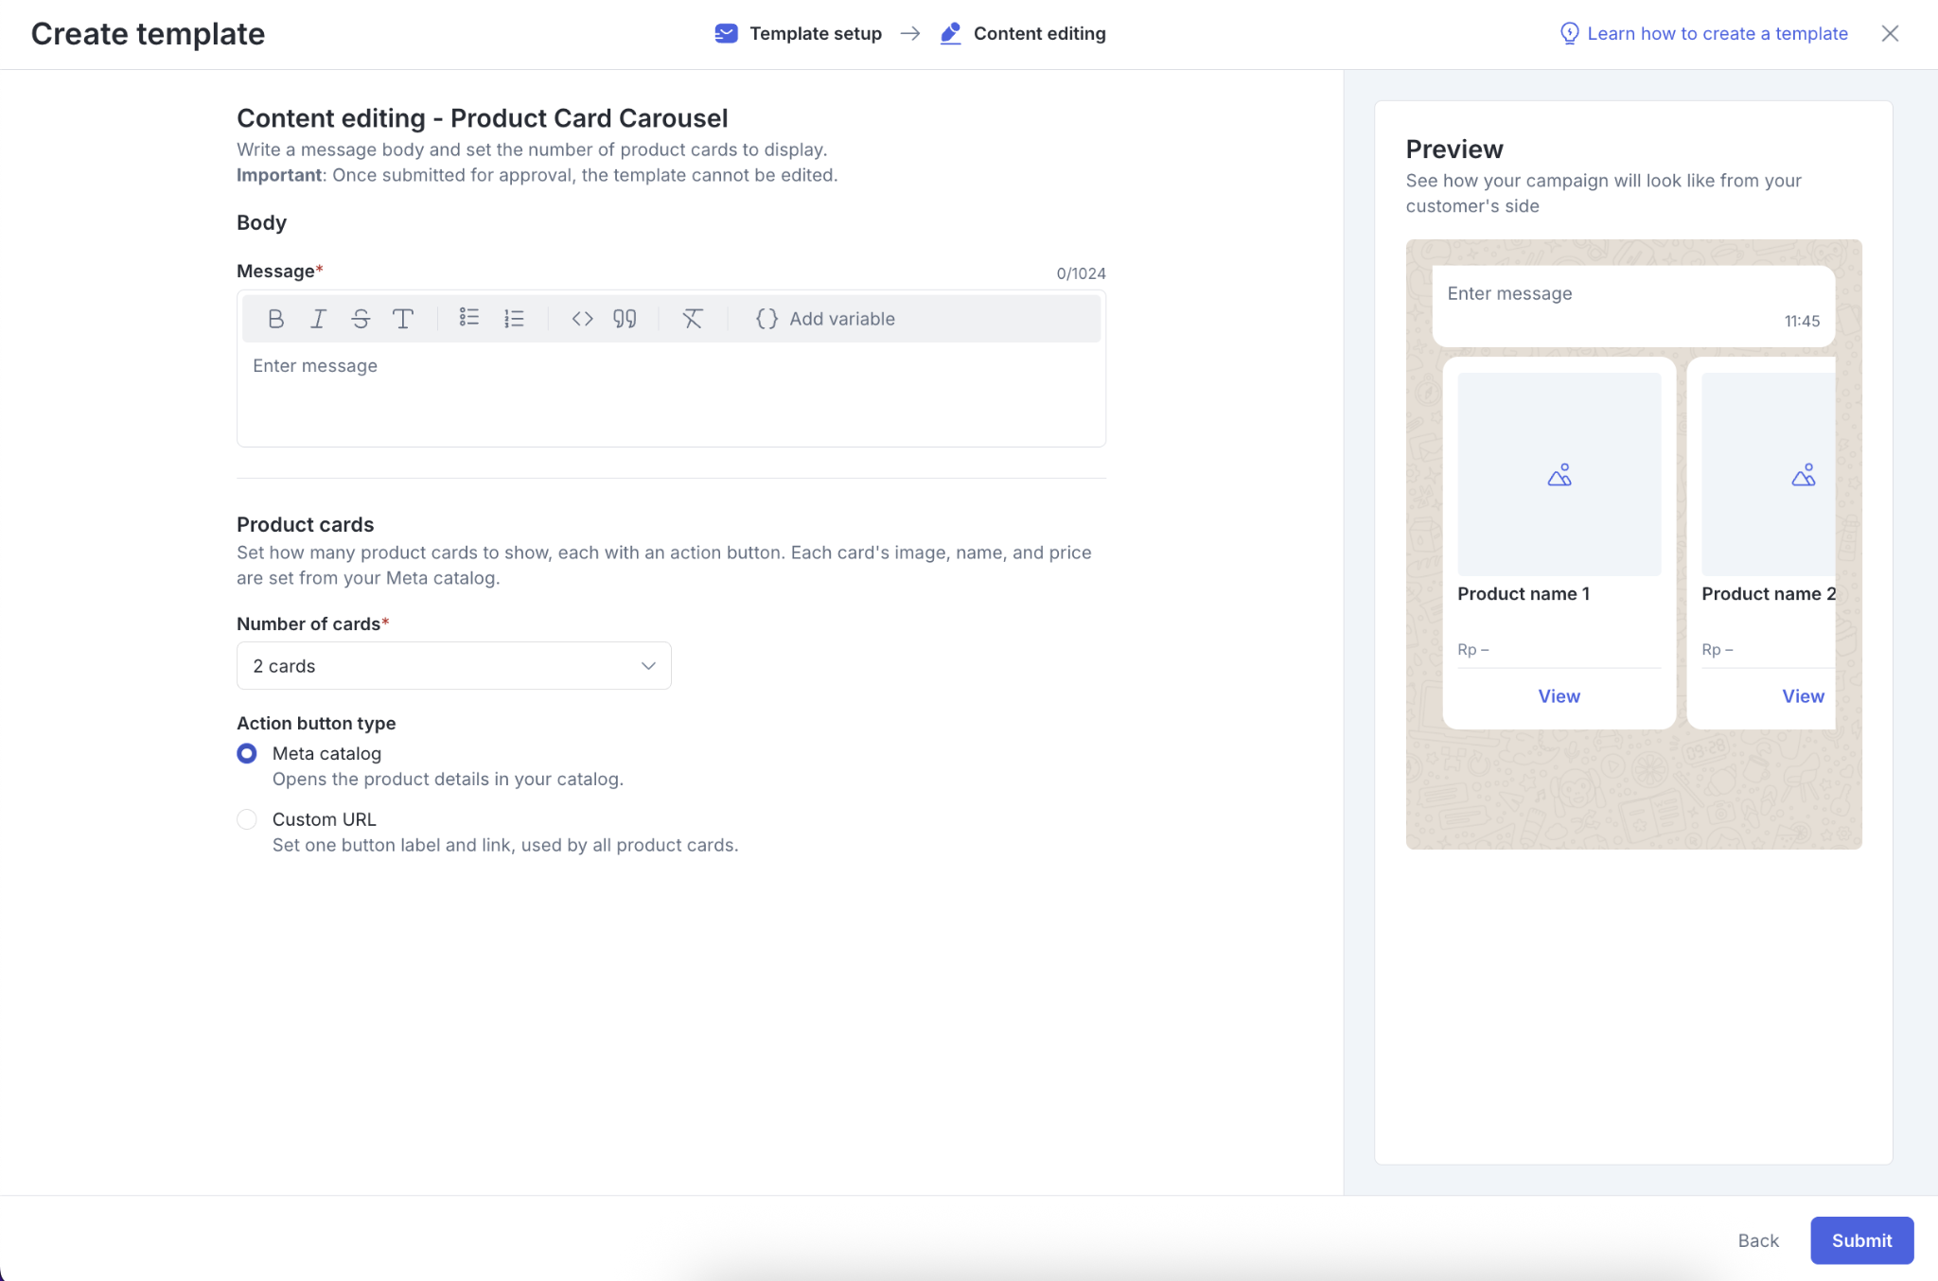Toggle bold formatting in message toolbar
This screenshot has height=1281, width=1938.
(x=275, y=319)
